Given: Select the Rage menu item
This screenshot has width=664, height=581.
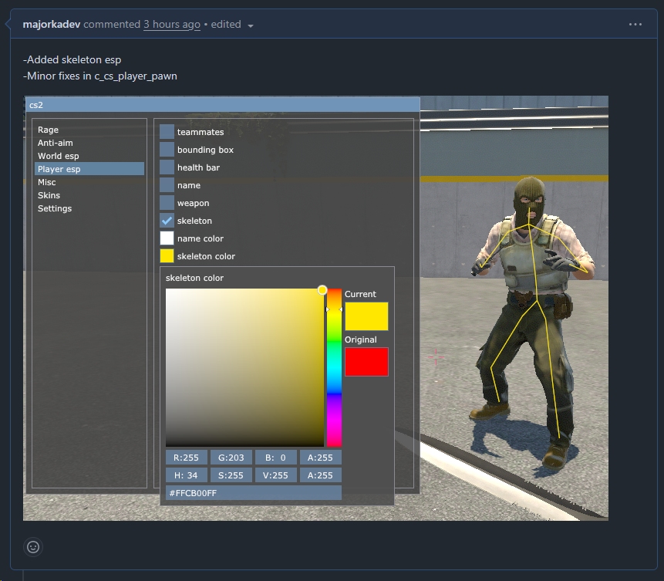Looking at the screenshot, I should 49,130.
